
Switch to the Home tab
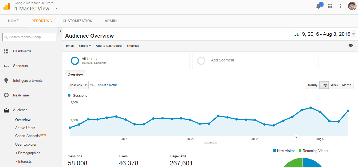pyautogui.click(x=13, y=21)
